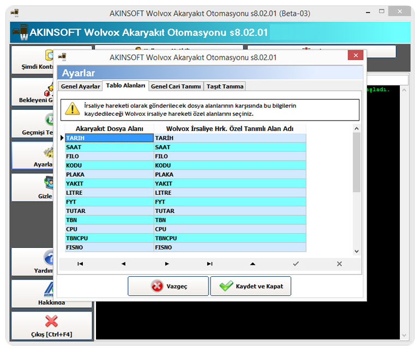Select FISNO cell in left column

109,247
